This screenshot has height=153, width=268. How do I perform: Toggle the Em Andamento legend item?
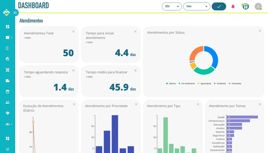187,83
